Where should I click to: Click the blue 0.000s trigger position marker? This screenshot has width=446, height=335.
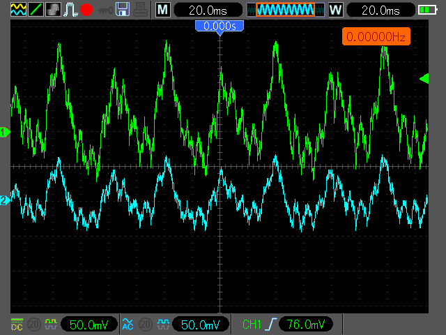(220, 26)
